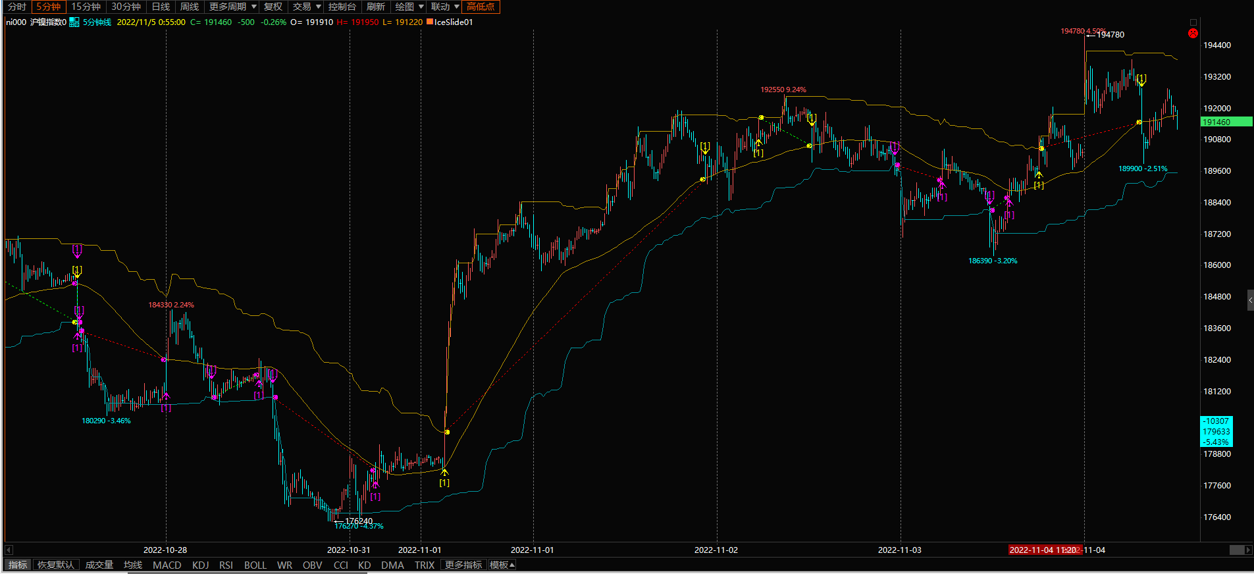Click the yellow sell marker near the 194780 high
This screenshot has width=1254, height=574.
coord(1141,82)
